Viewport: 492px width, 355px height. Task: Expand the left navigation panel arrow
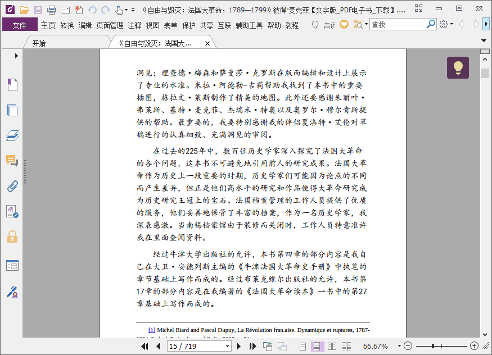[x=16, y=56]
